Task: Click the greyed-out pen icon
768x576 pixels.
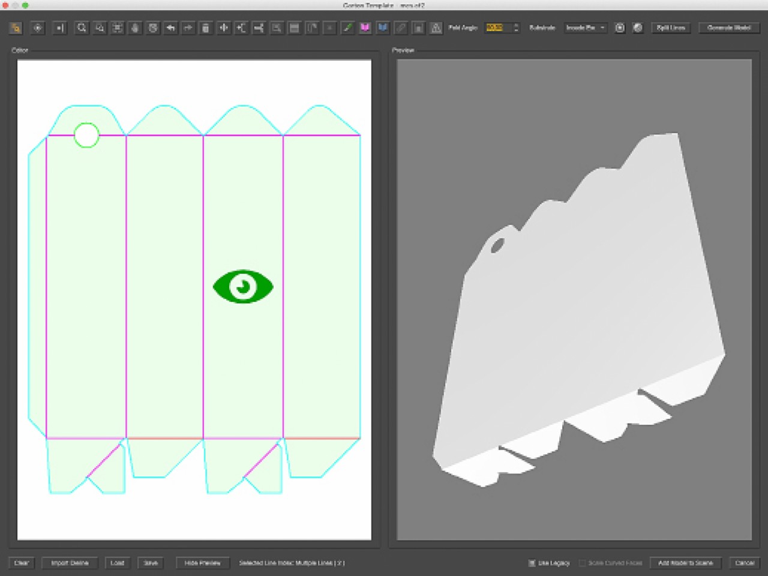Action: (401, 28)
